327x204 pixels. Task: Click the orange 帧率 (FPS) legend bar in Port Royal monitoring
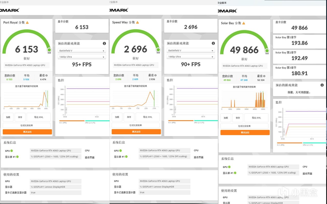pos(72,121)
